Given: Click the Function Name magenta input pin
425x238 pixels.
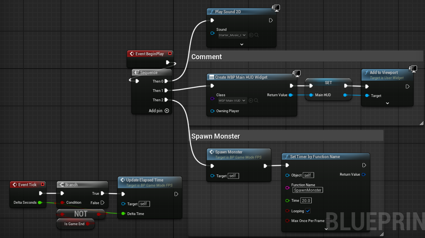Looking at the screenshot, I should (x=287, y=187).
